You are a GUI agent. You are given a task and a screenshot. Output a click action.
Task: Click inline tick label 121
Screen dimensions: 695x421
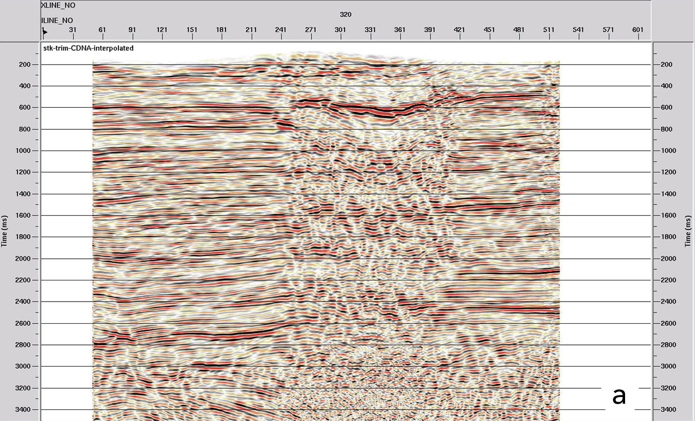click(162, 29)
